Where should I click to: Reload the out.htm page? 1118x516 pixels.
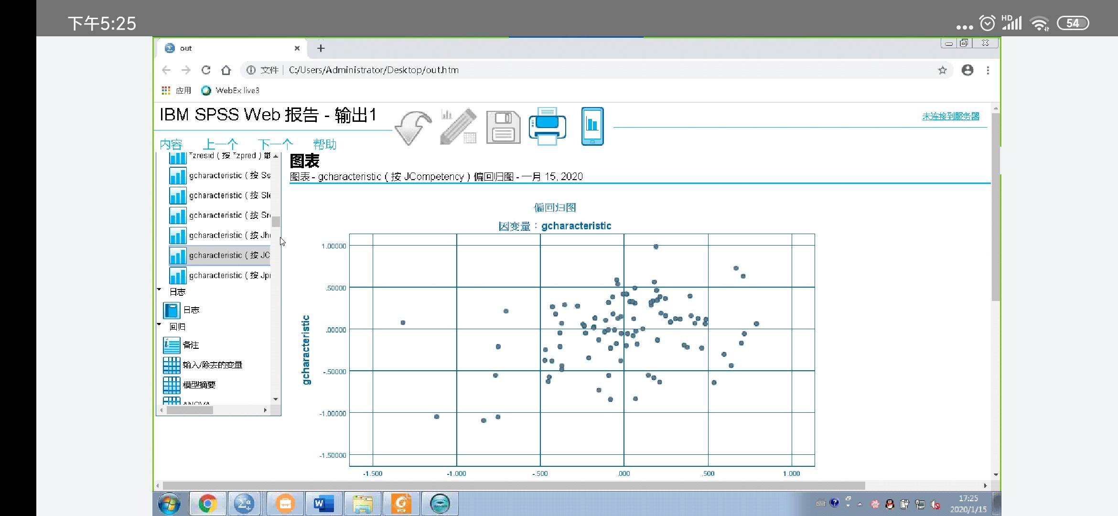pyautogui.click(x=206, y=70)
